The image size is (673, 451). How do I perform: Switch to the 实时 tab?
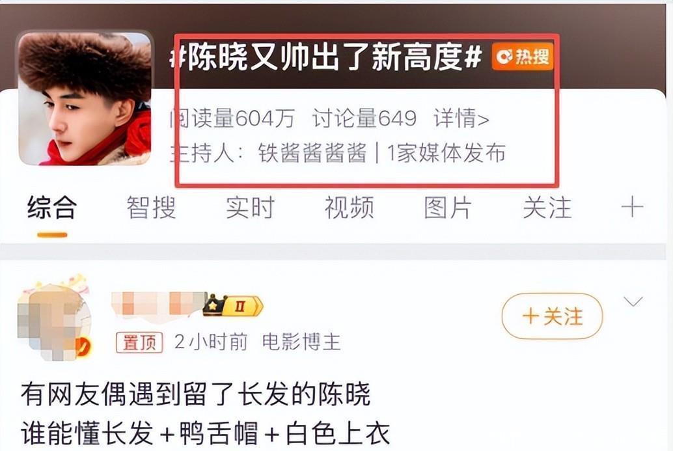point(250,208)
